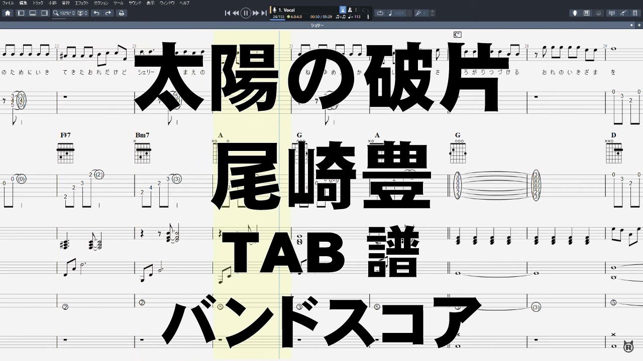Undo the last action

pos(96,13)
